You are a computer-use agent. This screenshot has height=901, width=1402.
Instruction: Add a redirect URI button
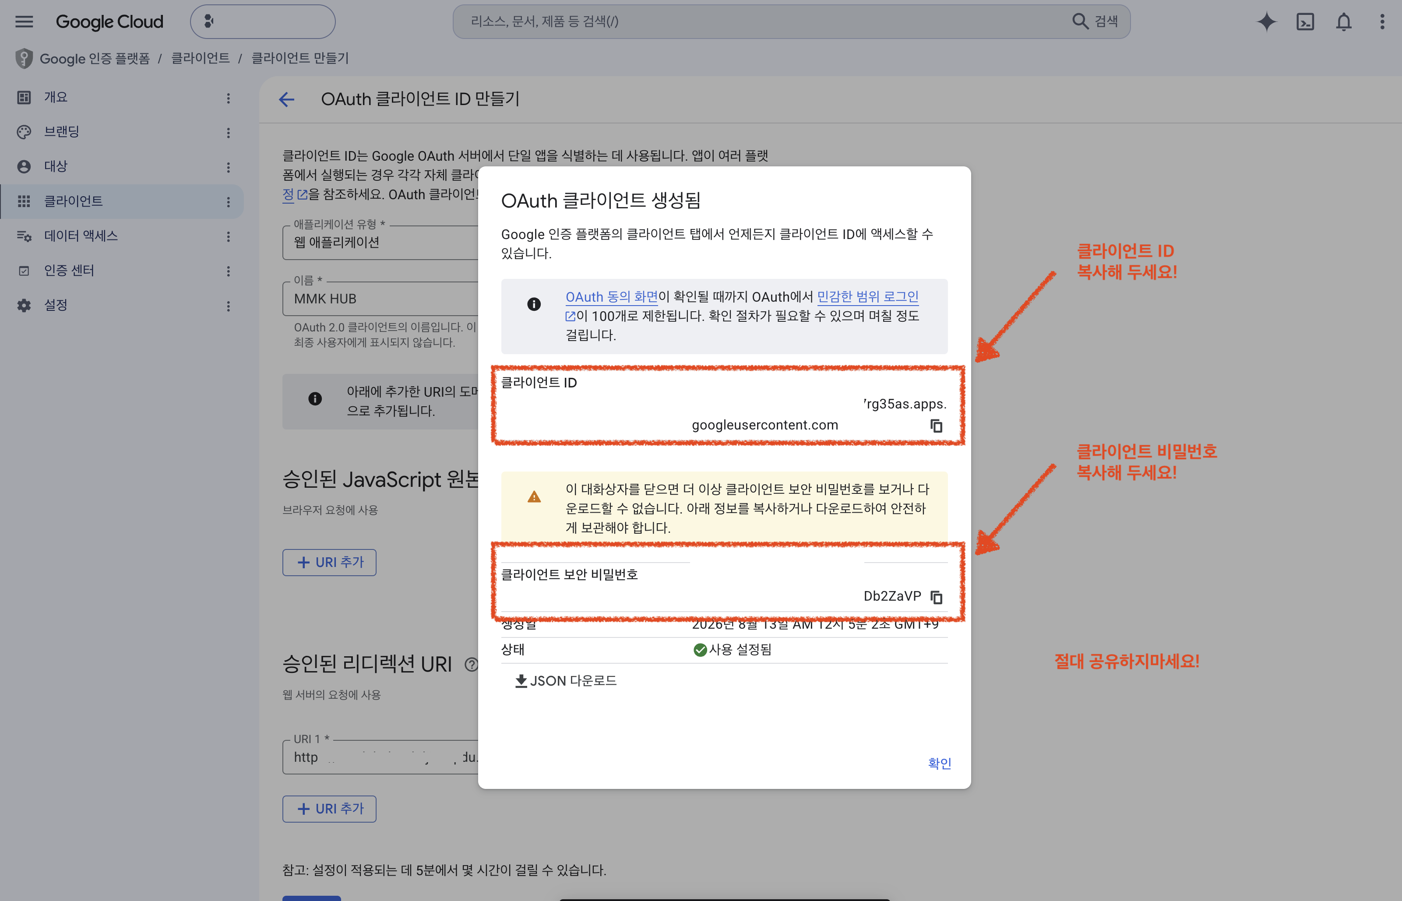[329, 809]
